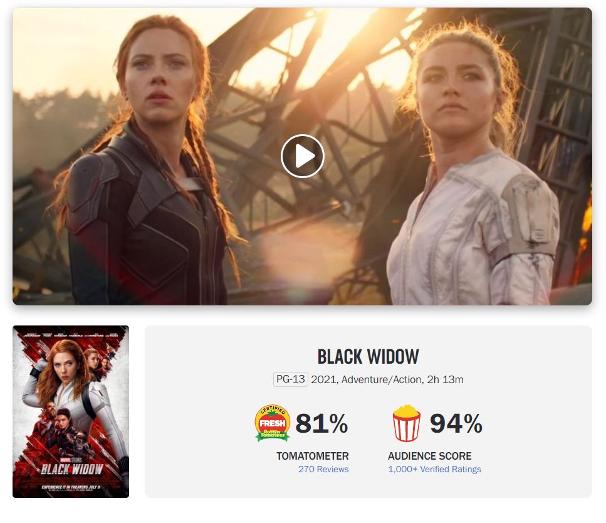The image size is (606, 523).
Task: Click the Black Widow movie poster
Action: 71,411
